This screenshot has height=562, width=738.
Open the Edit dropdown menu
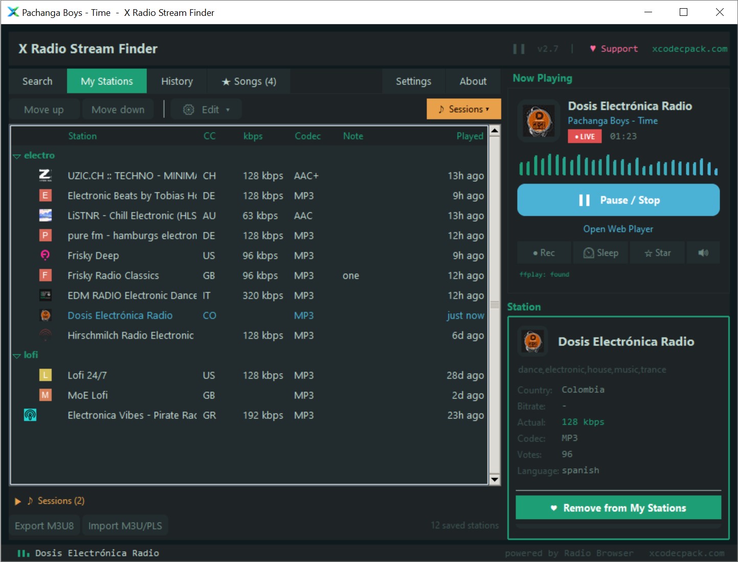coord(206,110)
